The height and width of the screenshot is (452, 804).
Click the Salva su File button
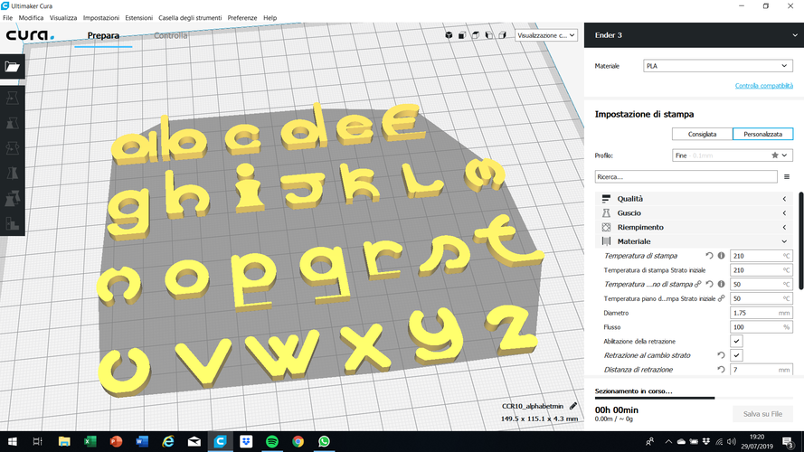tap(762, 414)
